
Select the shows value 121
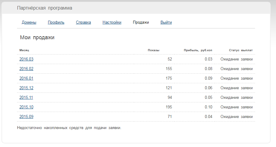(x=169, y=88)
